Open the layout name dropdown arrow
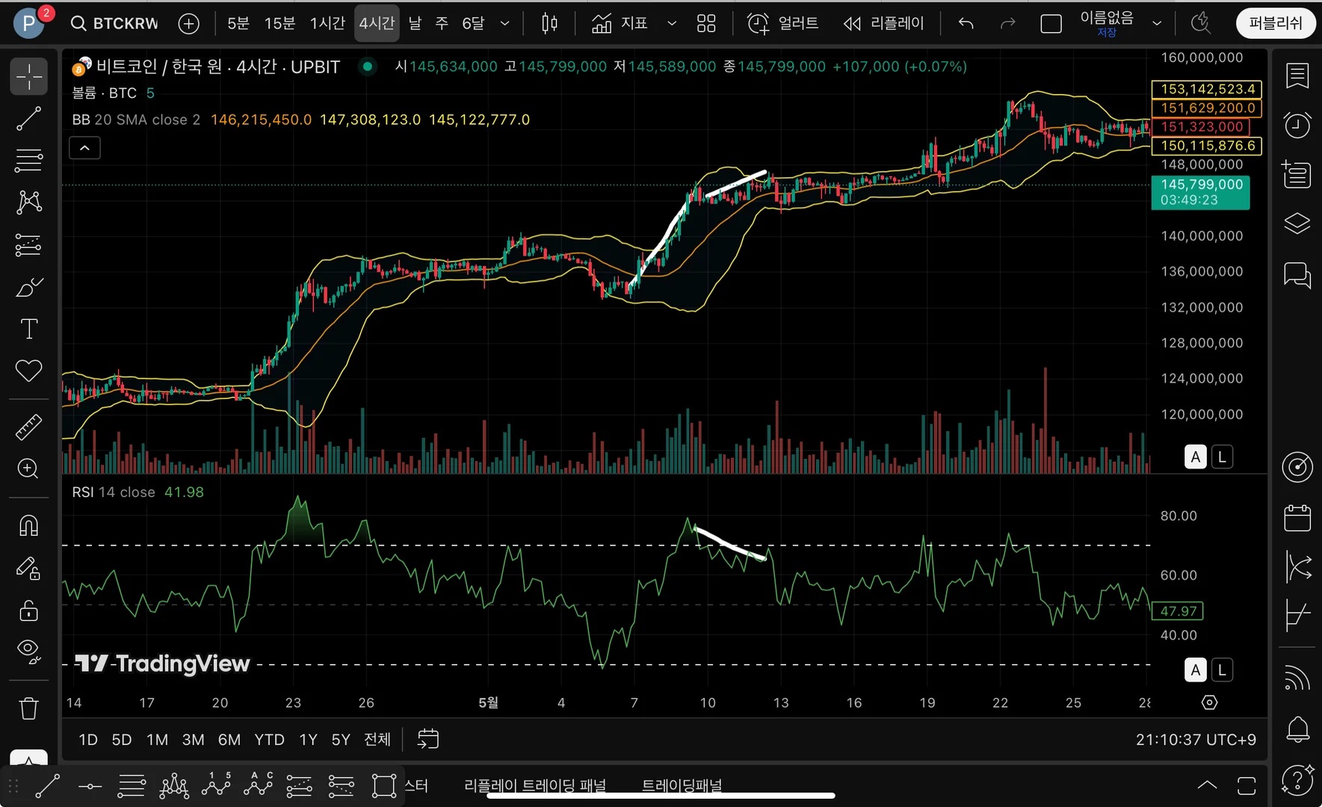Viewport: 1322px width, 807px height. [x=1157, y=24]
